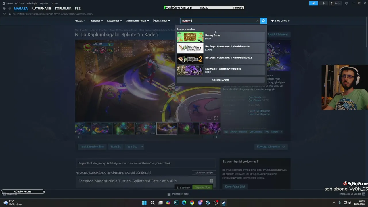
Task: Open Photoshop from the taskbar
Action: point(176,203)
